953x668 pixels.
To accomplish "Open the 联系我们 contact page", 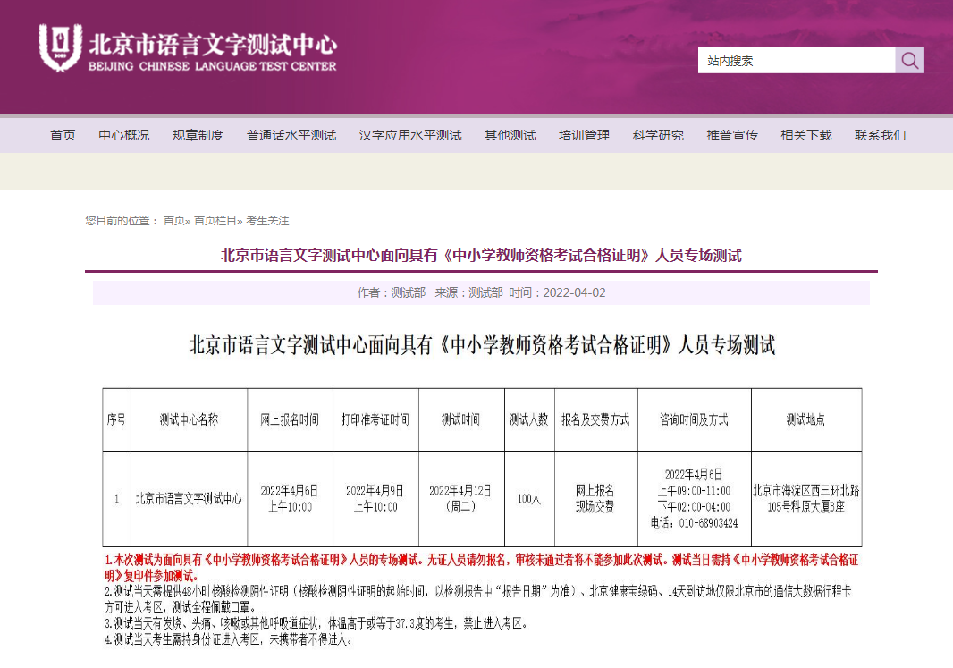I will pos(880,135).
